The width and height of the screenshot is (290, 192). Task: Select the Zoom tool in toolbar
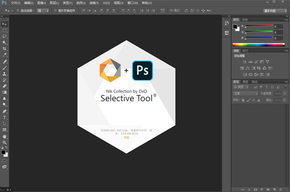tap(4, 143)
